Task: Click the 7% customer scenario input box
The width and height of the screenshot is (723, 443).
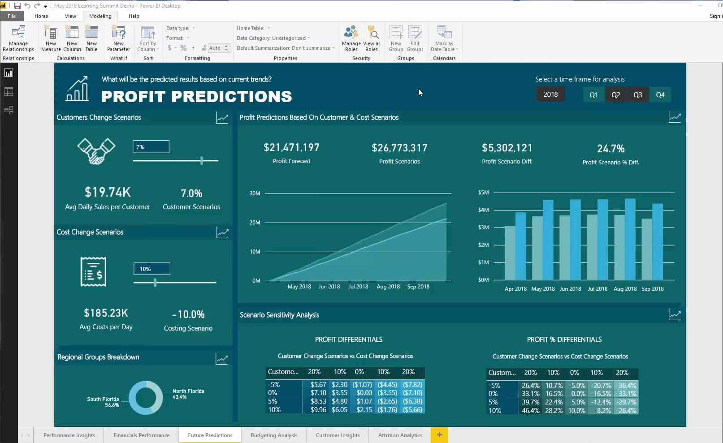Action: point(151,147)
